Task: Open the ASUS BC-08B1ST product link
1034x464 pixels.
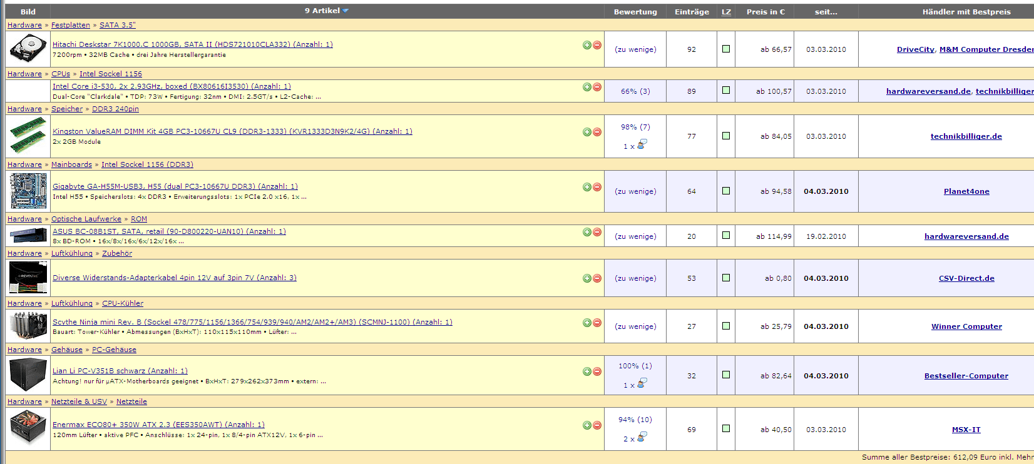Action: click(169, 231)
